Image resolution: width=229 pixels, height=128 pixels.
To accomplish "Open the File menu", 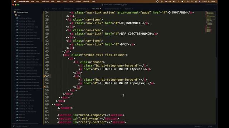I will pos(33,1).
